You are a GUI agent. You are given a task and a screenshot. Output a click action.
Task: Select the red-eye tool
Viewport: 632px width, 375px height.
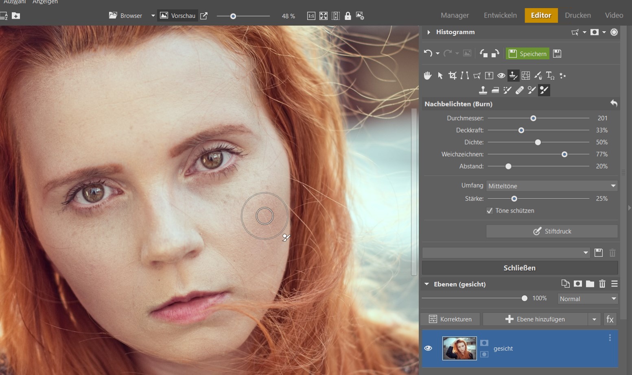(501, 76)
